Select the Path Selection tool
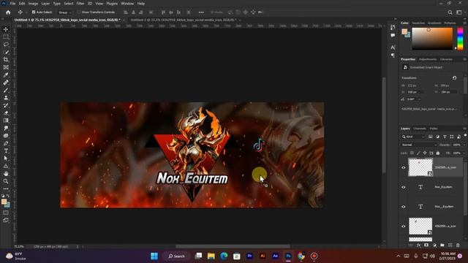 click(x=6, y=159)
